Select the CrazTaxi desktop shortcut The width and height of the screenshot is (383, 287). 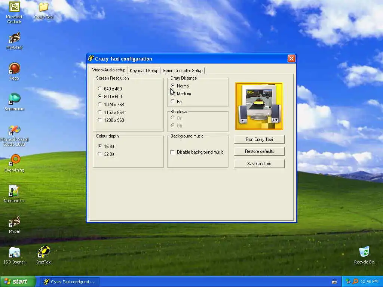pyautogui.click(x=43, y=255)
